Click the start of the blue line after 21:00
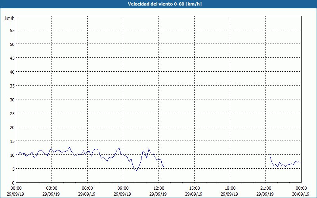 270,155
